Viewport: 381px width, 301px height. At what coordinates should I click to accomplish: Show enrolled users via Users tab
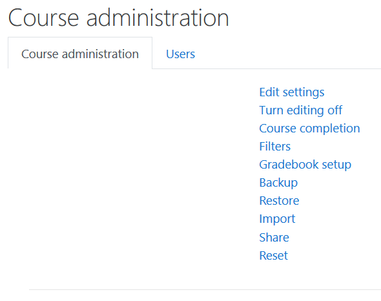(x=180, y=54)
